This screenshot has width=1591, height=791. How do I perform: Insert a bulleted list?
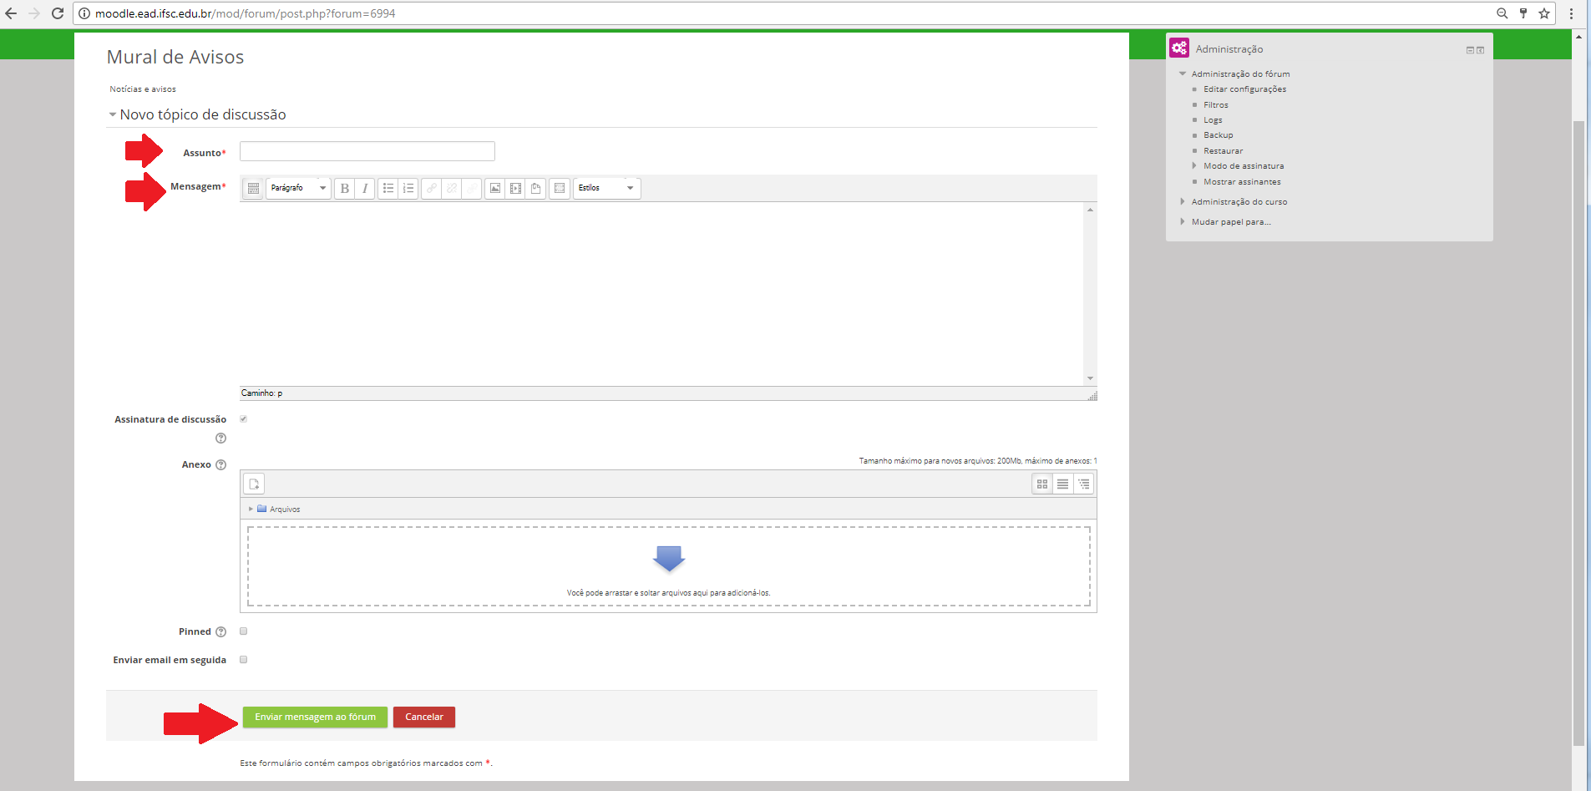click(x=388, y=189)
